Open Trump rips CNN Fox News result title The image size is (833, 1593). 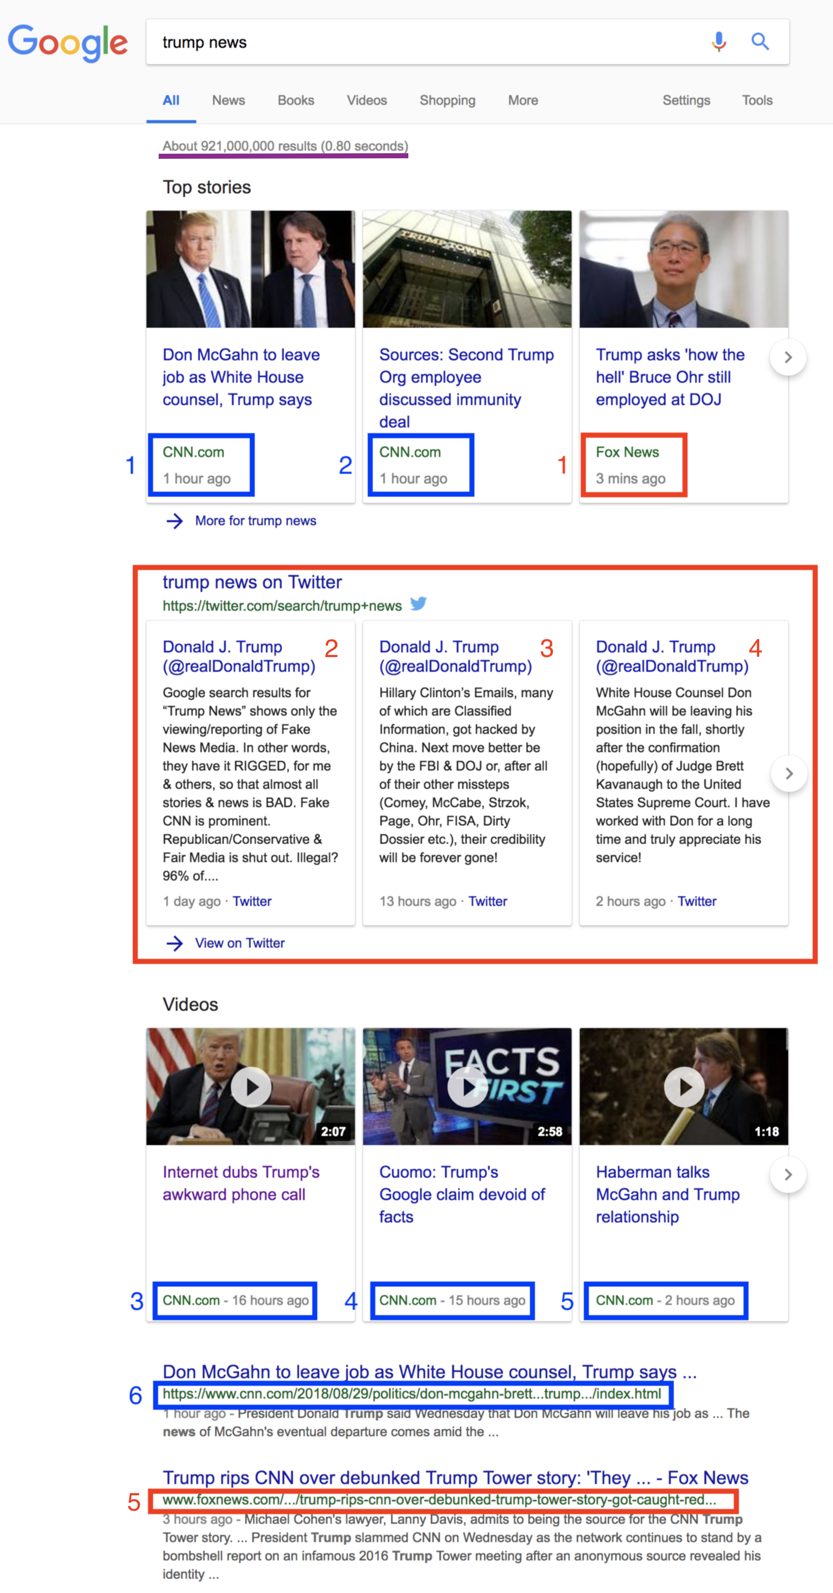pyautogui.click(x=456, y=1477)
